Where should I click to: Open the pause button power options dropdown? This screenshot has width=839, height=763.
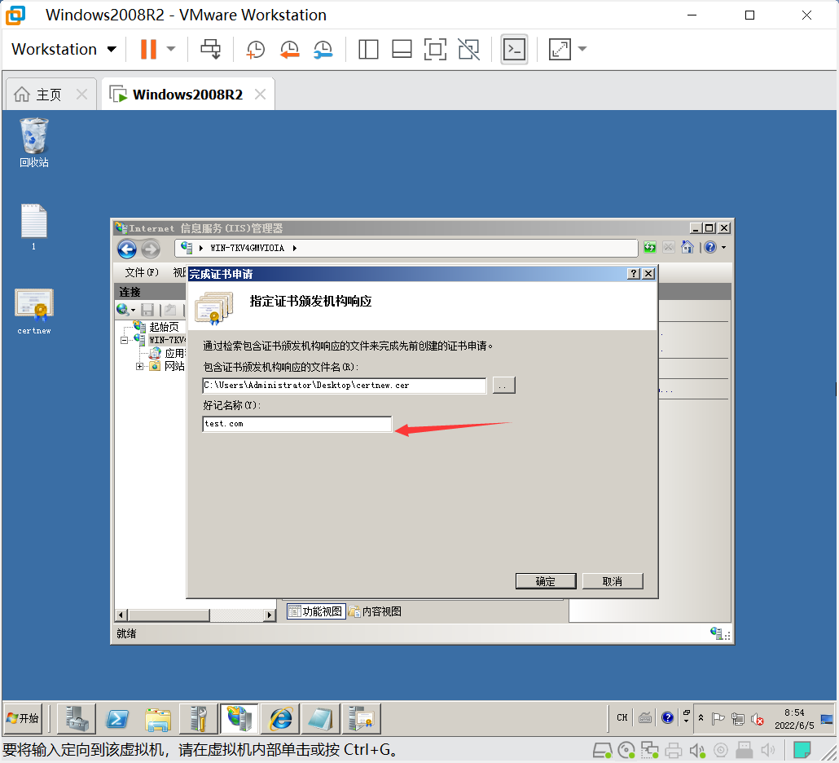(171, 49)
